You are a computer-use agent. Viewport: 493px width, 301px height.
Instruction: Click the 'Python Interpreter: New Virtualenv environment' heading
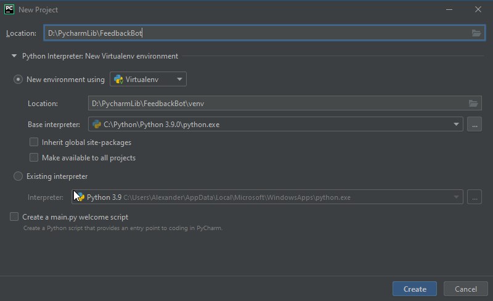click(100, 56)
